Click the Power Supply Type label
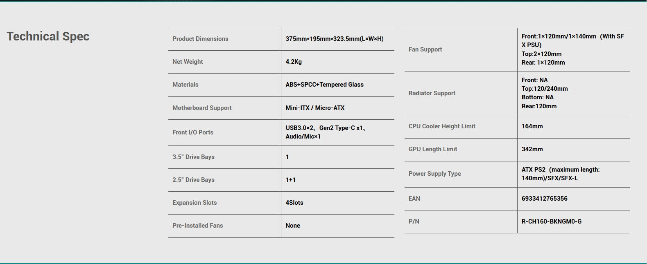This screenshot has width=647, height=264. [434, 174]
